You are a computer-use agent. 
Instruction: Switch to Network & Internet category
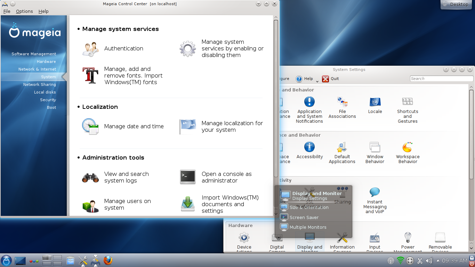tap(37, 69)
